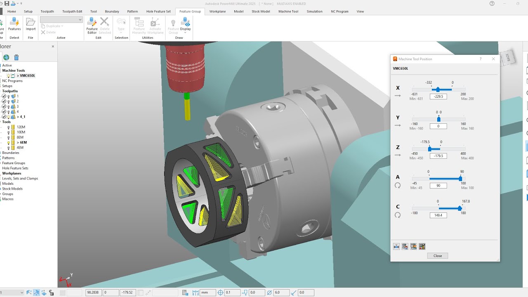Click the BACK face of the view cube
The width and height of the screenshot is (528, 297).
click(x=508, y=58)
